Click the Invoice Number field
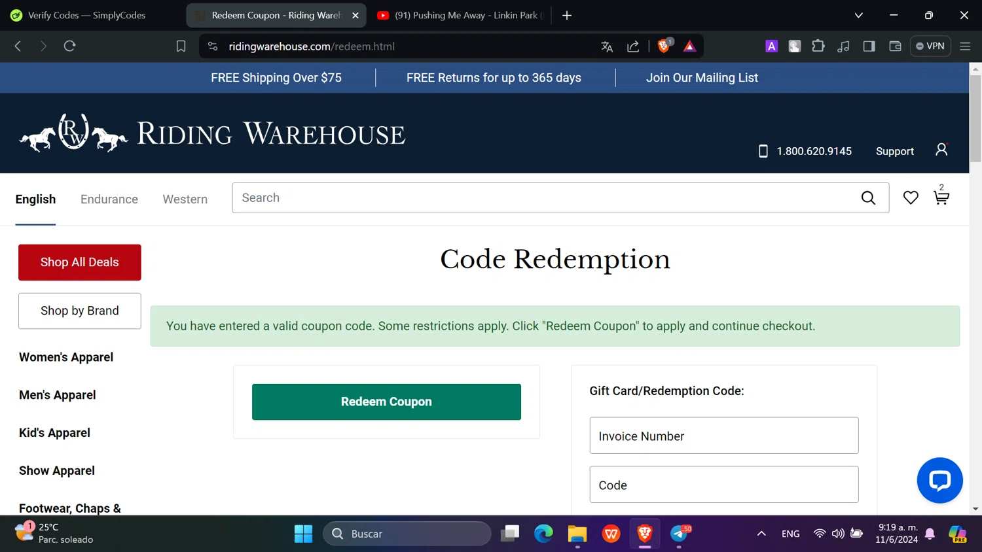Image resolution: width=982 pixels, height=552 pixels. click(x=724, y=436)
